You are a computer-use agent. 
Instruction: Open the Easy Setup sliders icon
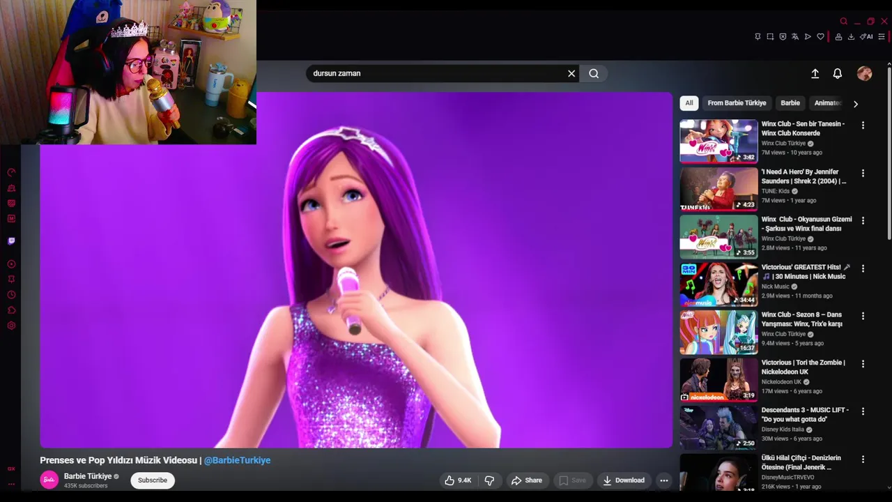(x=882, y=37)
